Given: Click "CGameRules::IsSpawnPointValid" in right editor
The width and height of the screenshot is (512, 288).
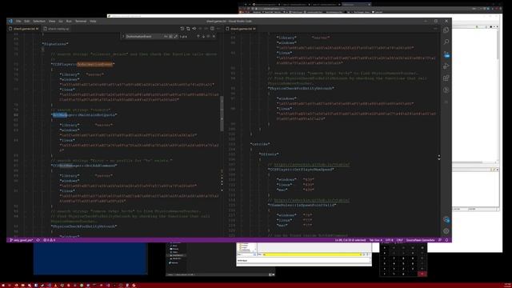Looking at the screenshot, I should click(302, 205).
